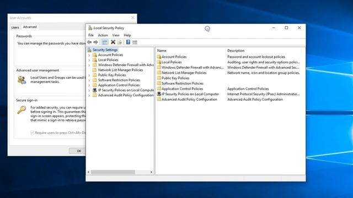Expand Software Restriction Policies in the tree
This screenshot has width=353, height=198.
click(89, 80)
